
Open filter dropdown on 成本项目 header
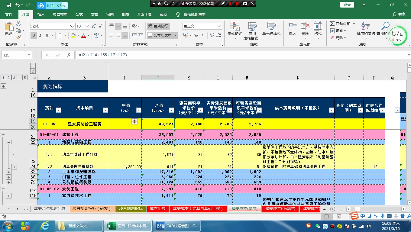[105, 110]
